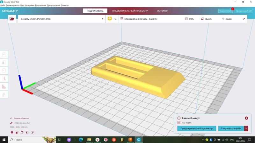Open Task View in taskbar
Viewport: 255px width, 143px height.
click(x=60, y=140)
